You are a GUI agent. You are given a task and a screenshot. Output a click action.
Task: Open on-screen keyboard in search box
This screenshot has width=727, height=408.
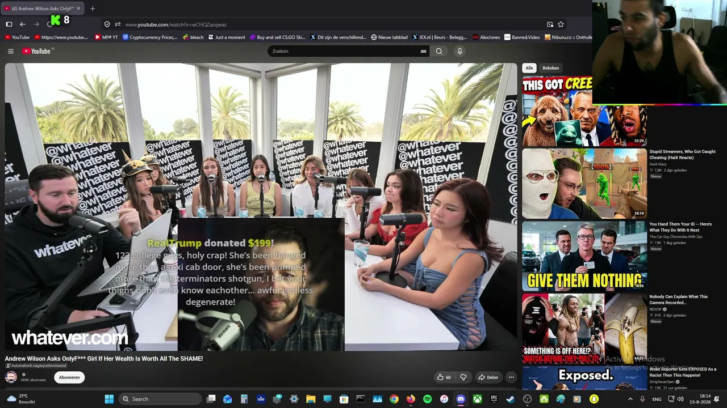pos(423,51)
